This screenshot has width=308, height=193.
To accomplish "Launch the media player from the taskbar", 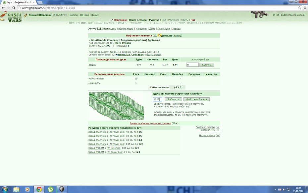I will (x=27, y=189).
